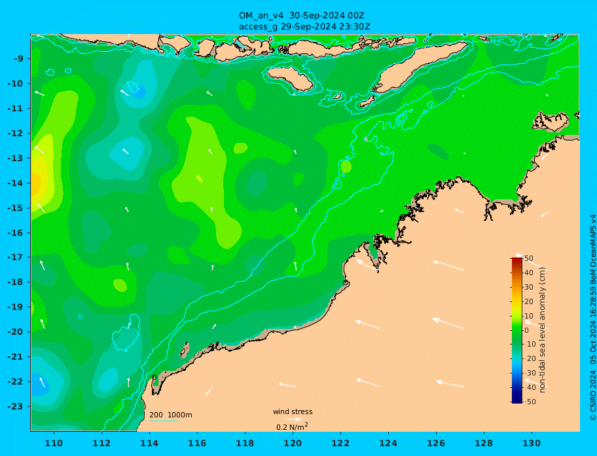Select the -23 latitude axis label

16,406
